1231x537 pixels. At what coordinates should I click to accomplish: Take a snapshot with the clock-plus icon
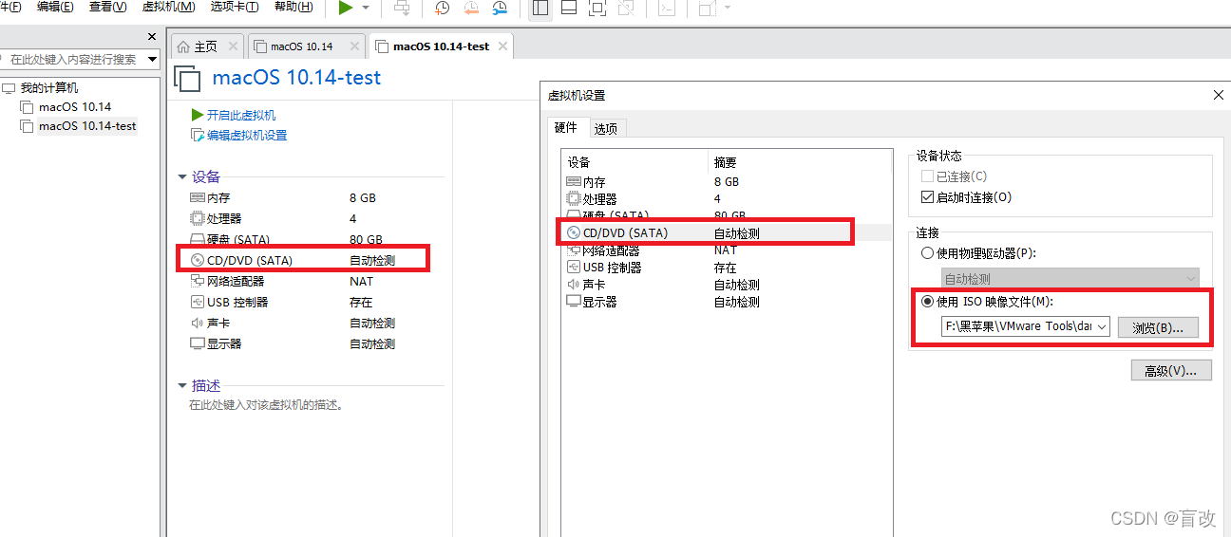pyautogui.click(x=443, y=8)
